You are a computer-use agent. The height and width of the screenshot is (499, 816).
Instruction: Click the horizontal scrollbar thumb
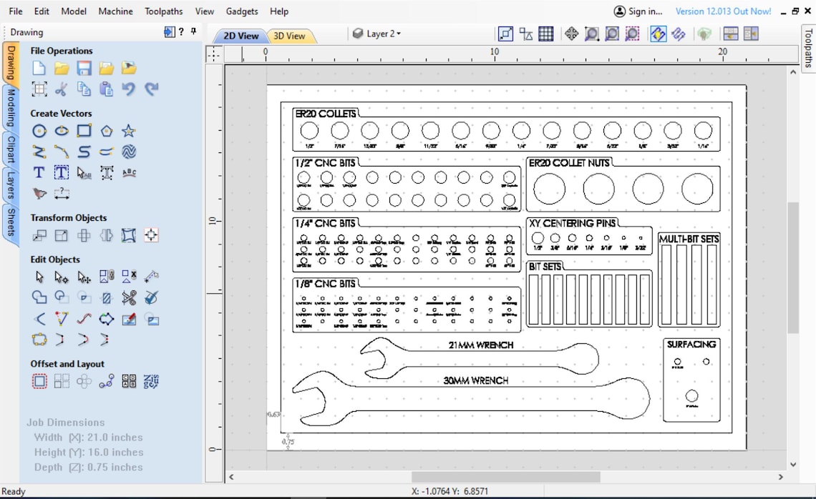tap(505, 477)
